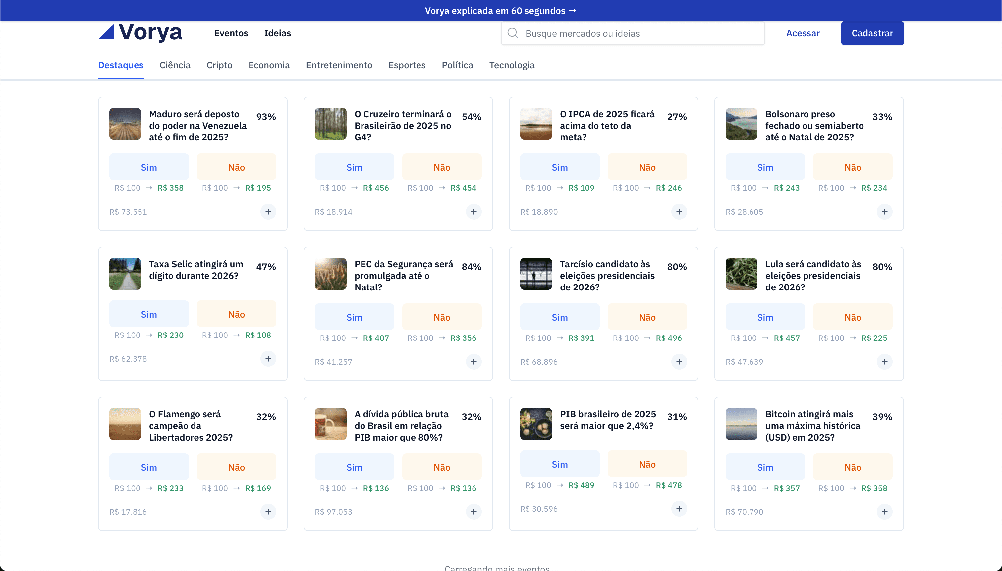The height and width of the screenshot is (571, 1002).
Task: Add the Maduro Venezuela market with plus icon
Action: pyautogui.click(x=268, y=211)
